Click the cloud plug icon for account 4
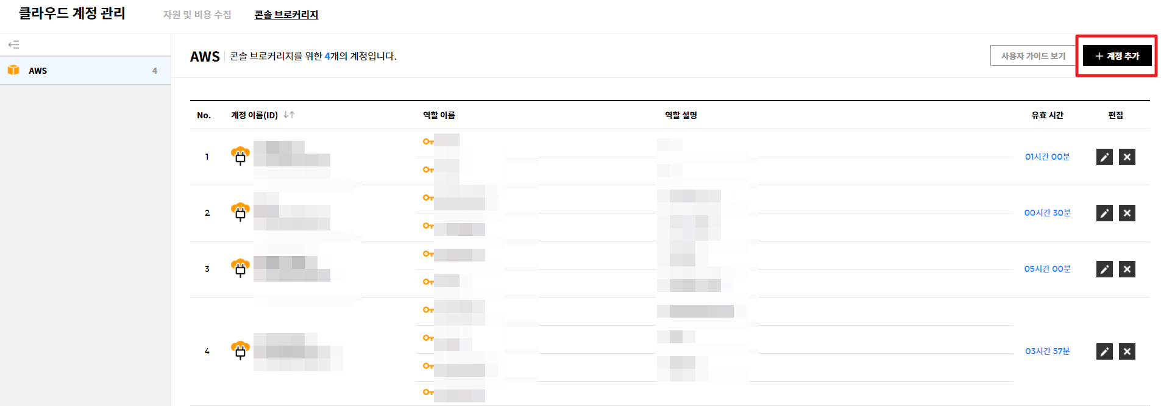This screenshot has height=406, width=1161. (240, 351)
